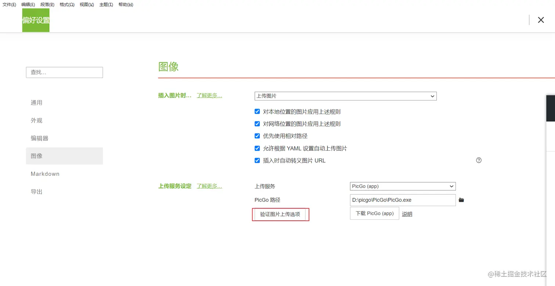Click the green 偏好设置 header tab

point(36,20)
